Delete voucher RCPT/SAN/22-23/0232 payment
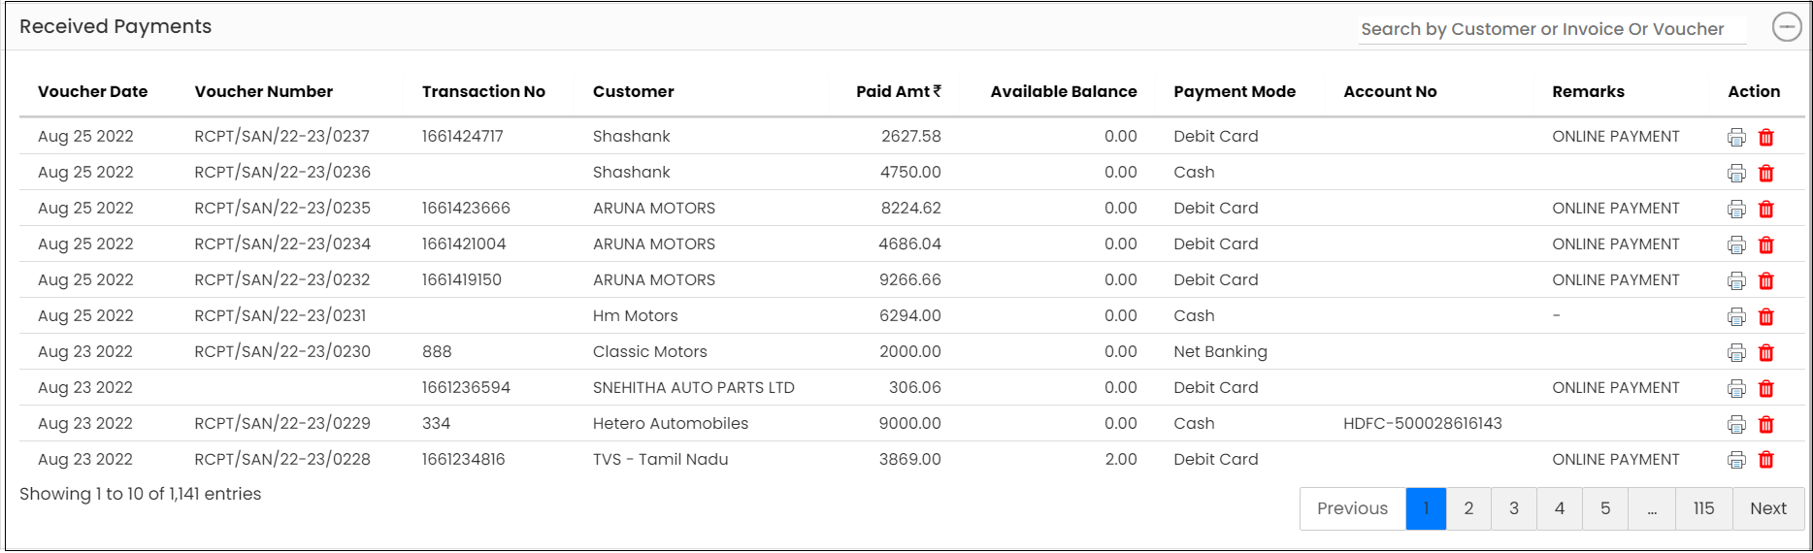 point(1766,280)
